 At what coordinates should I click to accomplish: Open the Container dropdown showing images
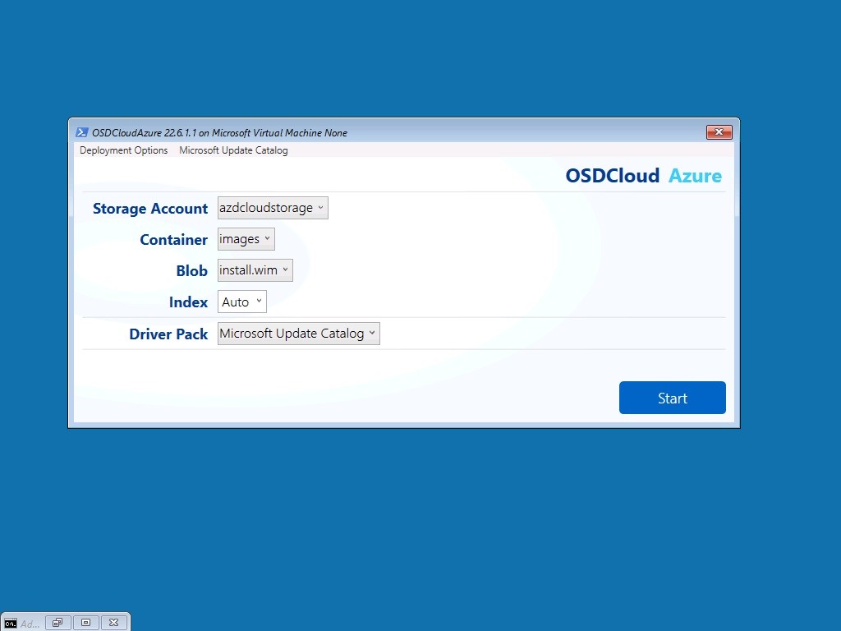coord(246,239)
